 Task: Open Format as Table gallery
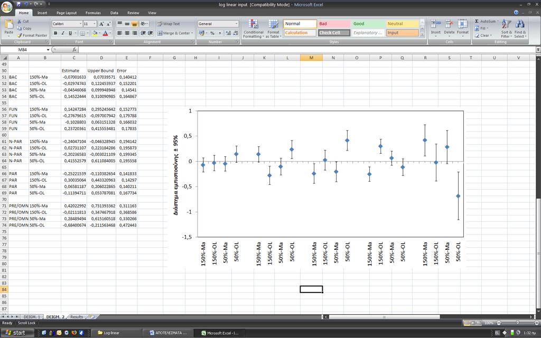coord(273,29)
